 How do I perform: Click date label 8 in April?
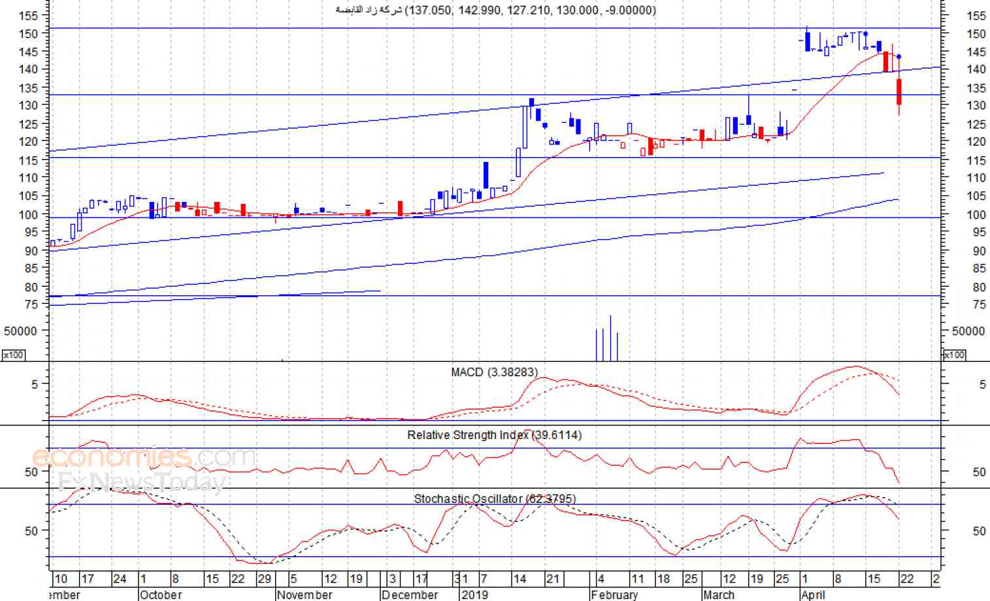click(x=837, y=579)
